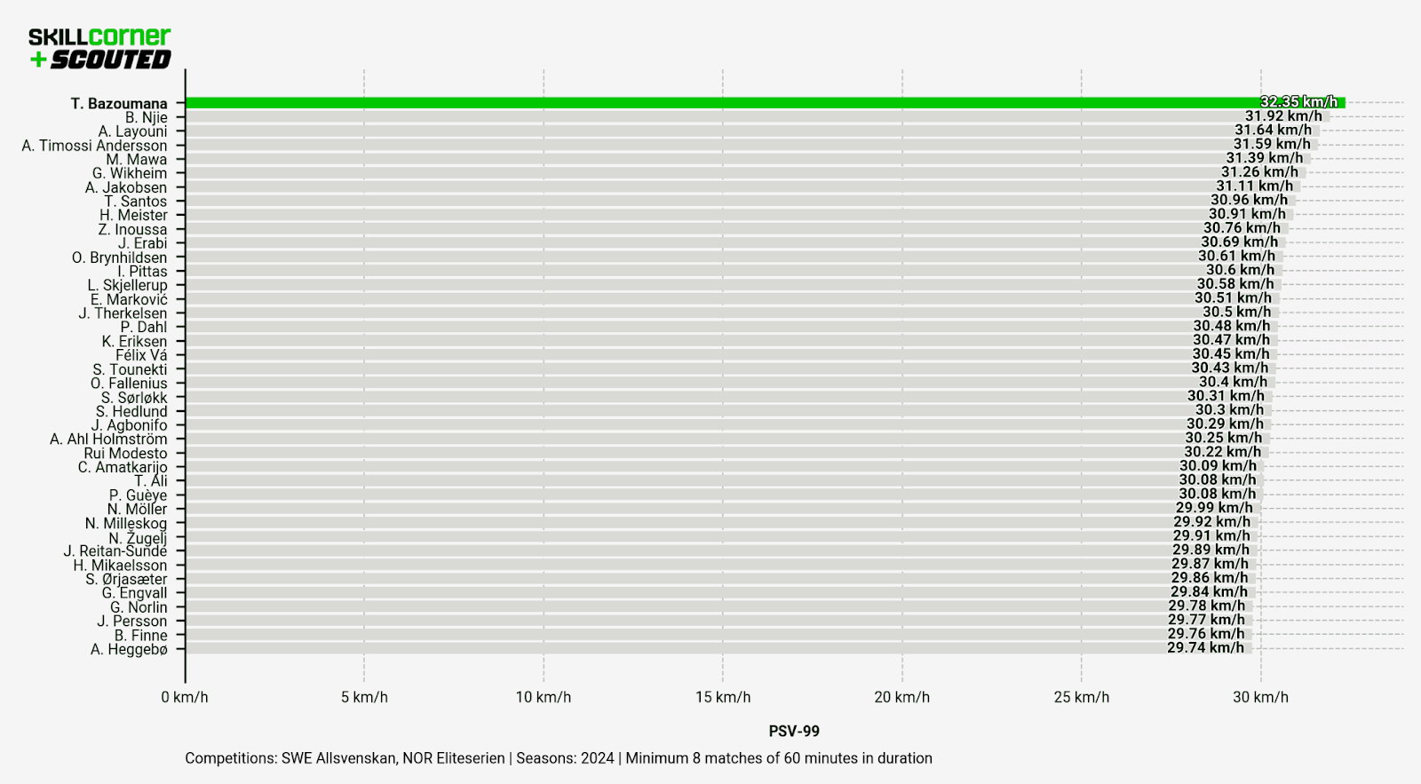Select the L. Skjellerup player label
This screenshot has width=1421, height=784.
click(127, 285)
